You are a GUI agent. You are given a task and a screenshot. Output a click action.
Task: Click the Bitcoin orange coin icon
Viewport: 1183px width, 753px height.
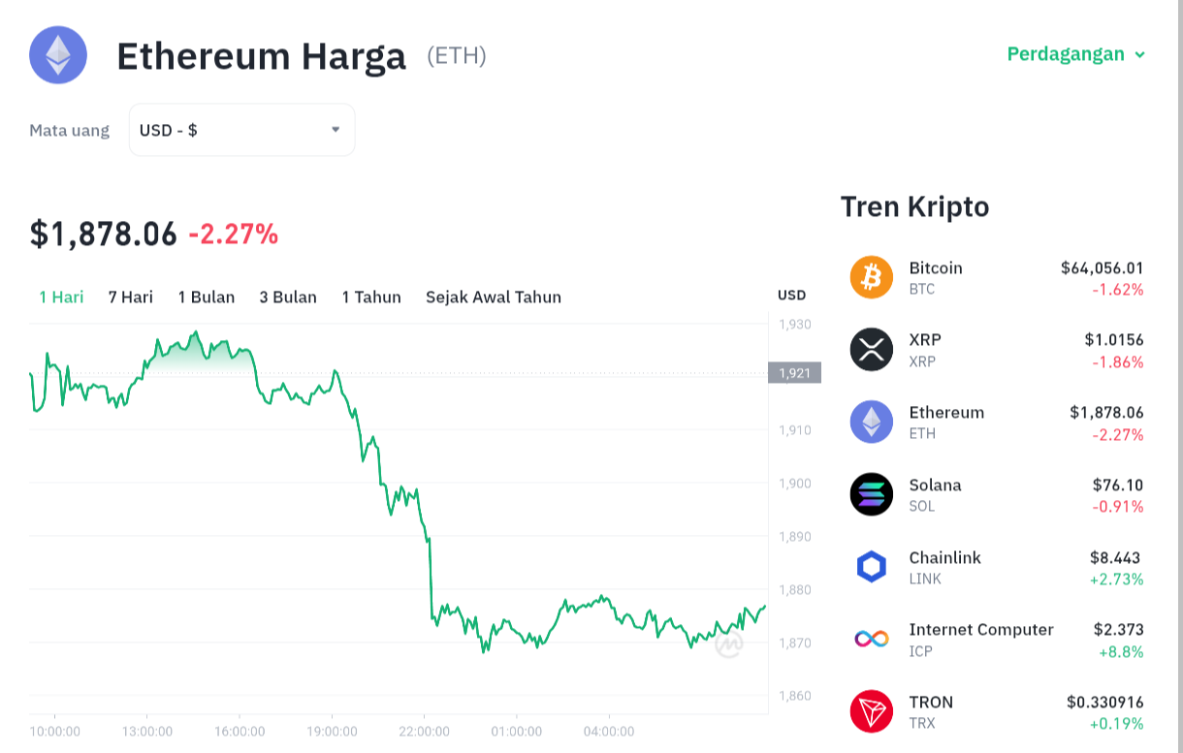[x=871, y=277]
